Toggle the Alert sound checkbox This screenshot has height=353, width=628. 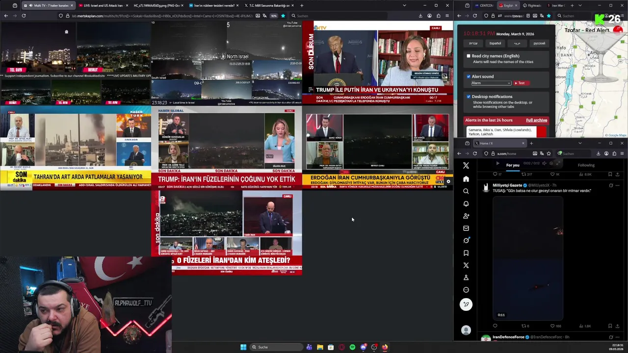[x=469, y=76]
